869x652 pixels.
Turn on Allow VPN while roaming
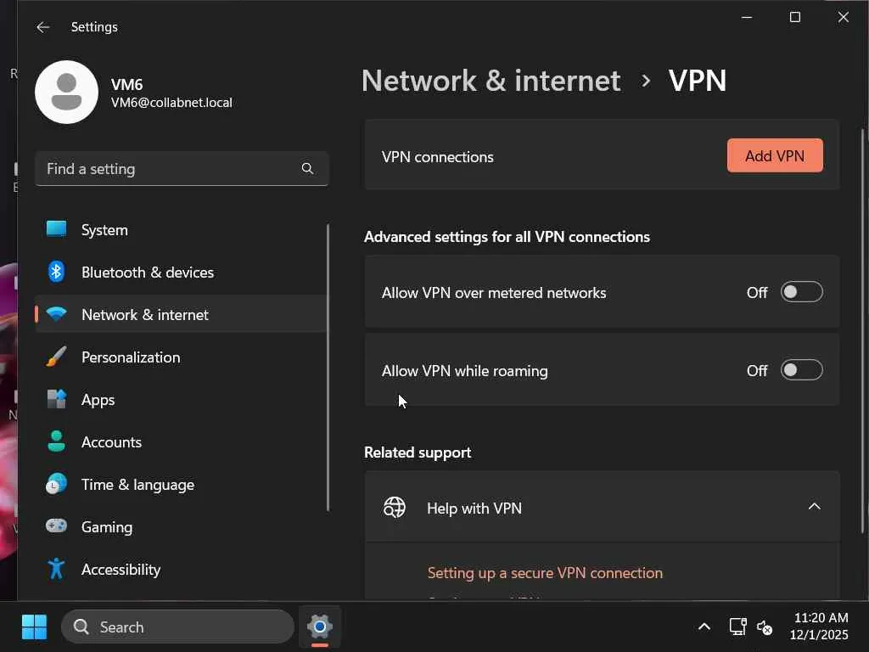coord(801,370)
